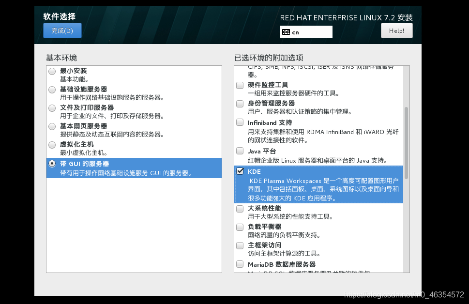Click the 身份管理服务器 title text
469x304 pixels.
pyautogui.click(x=272, y=103)
